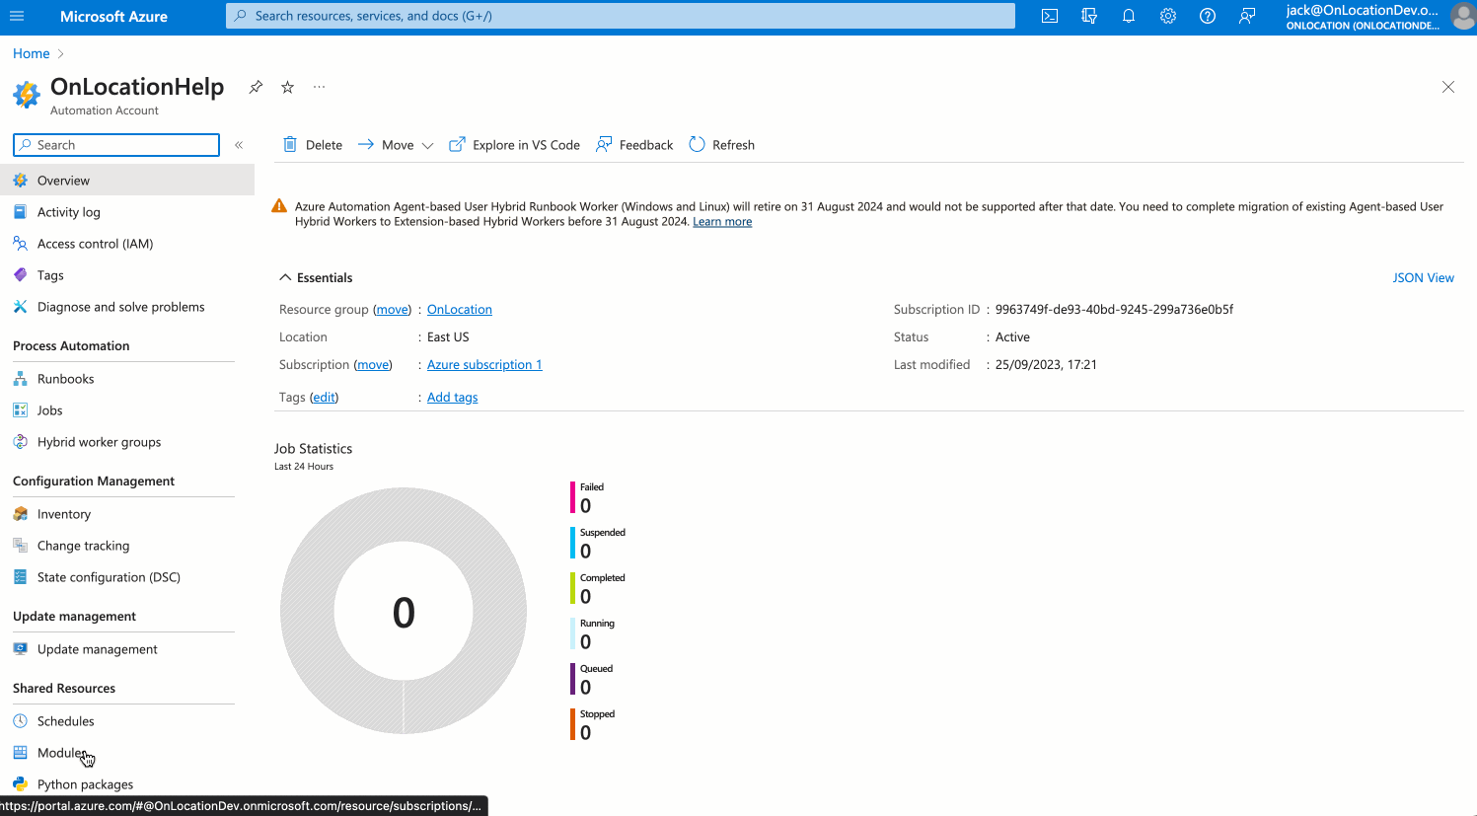1477x816 pixels.
Task: Collapse the left sidebar menu
Action: tap(239, 145)
